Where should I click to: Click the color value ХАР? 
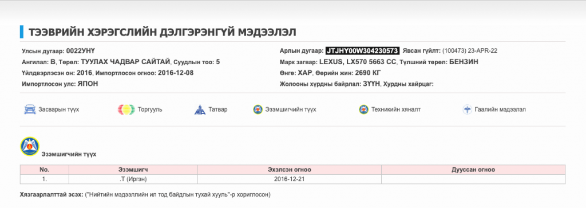click(305, 73)
